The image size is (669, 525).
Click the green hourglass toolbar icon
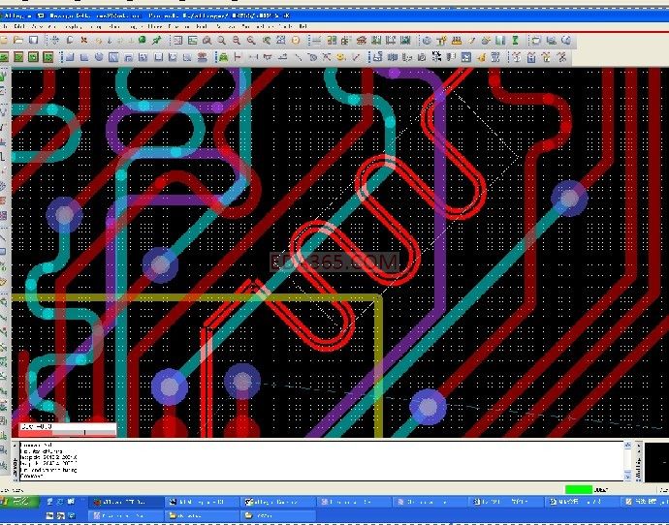(515, 41)
